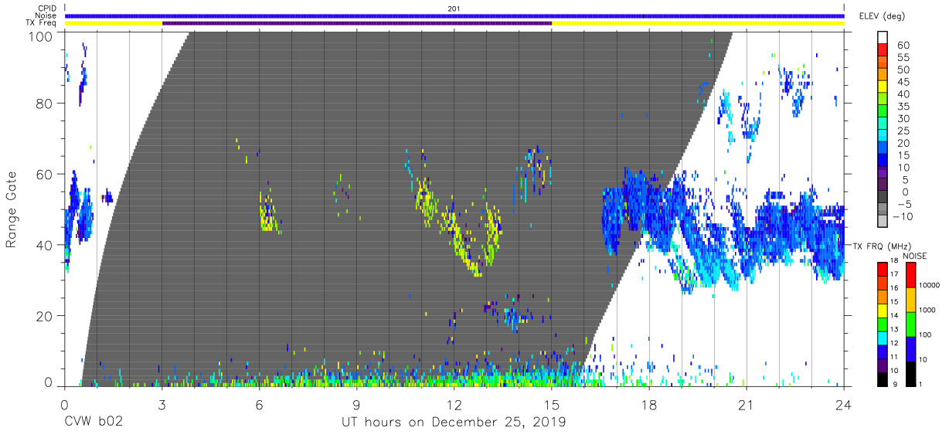
Task: Click the 100 tick on the Range Gate axis
Action: point(40,36)
